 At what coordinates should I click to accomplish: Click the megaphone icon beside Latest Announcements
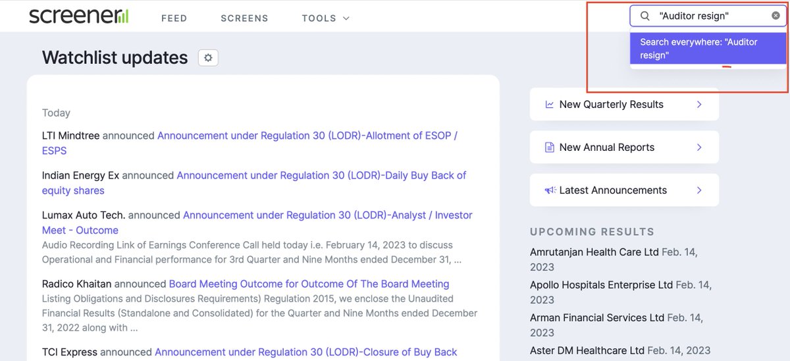point(550,190)
